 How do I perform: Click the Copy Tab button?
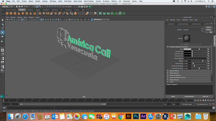tap(205, 96)
